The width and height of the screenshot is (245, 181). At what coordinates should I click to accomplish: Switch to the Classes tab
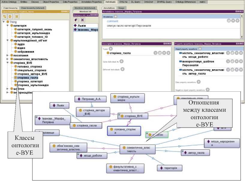pyautogui.click(x=35, y=2)
